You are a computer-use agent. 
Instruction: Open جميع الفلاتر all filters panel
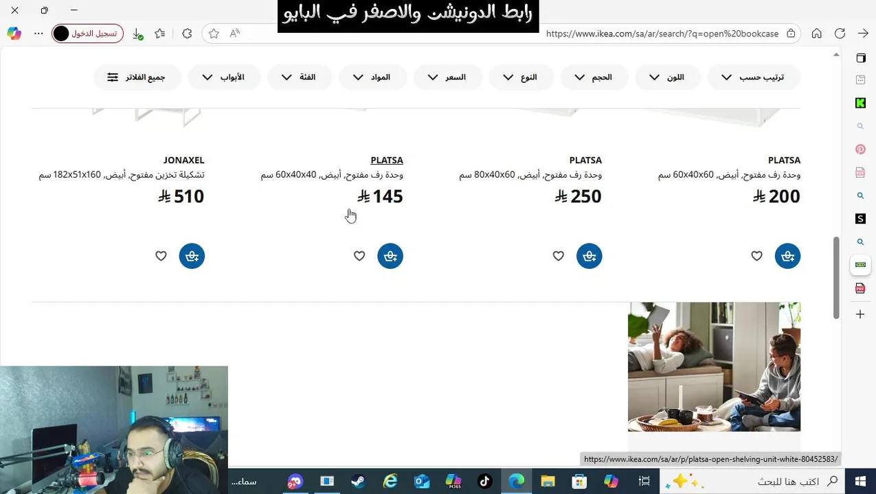[x=137, y=78]
